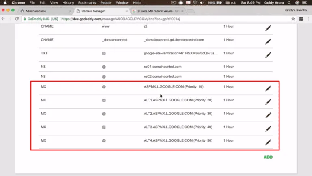Open U.S. keyboard input menu

pos(231,3)
